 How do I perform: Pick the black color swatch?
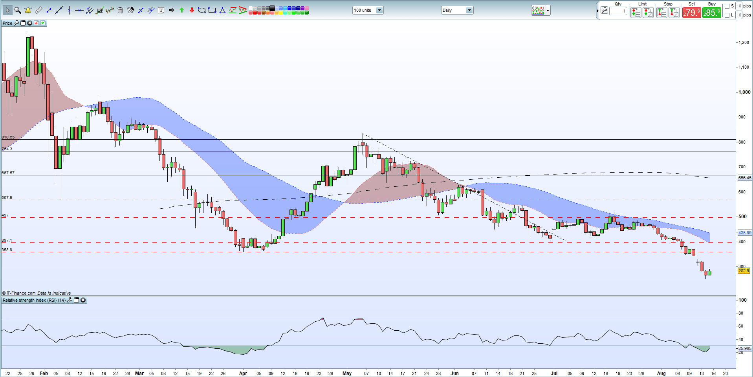(272, 8)
